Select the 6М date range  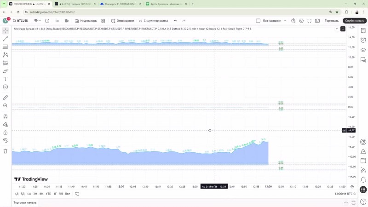(41, 194)
